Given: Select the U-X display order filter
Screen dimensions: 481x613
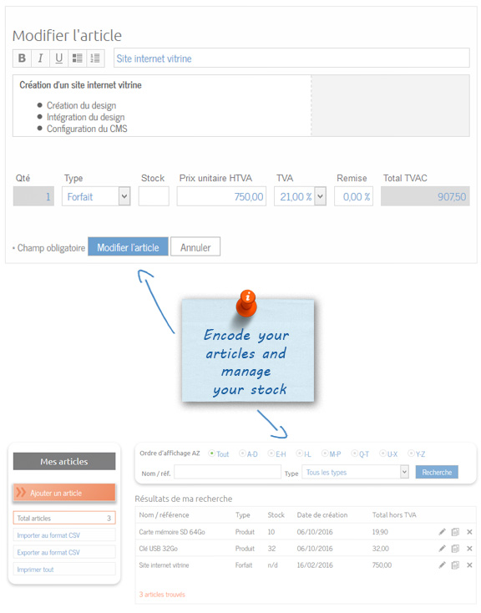Looking at the screenshot, I should coord(382,453).
